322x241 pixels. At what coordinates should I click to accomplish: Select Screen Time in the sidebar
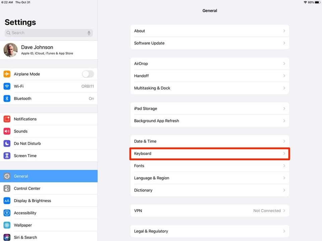point(49,156)
